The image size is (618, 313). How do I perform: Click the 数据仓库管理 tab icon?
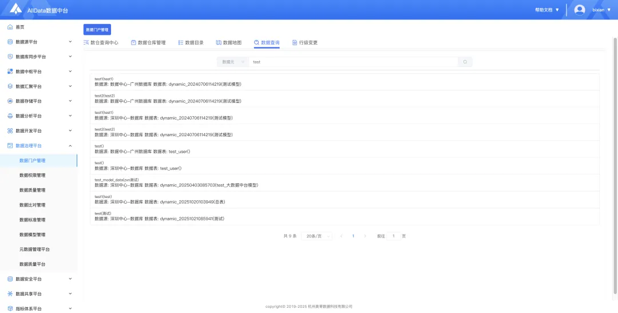[133, 42]
